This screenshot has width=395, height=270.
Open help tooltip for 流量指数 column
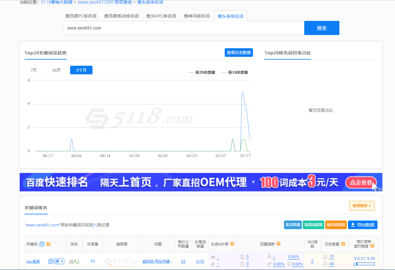click(278, 244)
